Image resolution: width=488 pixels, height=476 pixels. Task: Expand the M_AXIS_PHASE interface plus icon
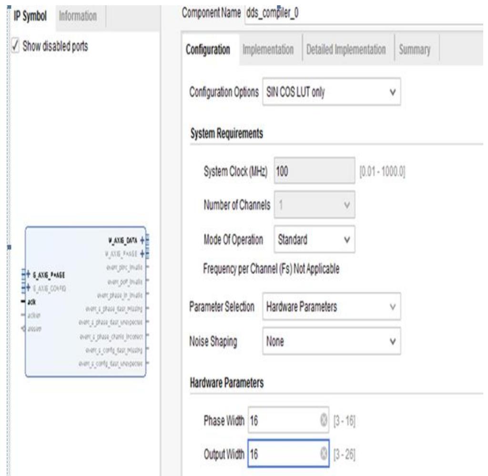[x=142, y=254]
